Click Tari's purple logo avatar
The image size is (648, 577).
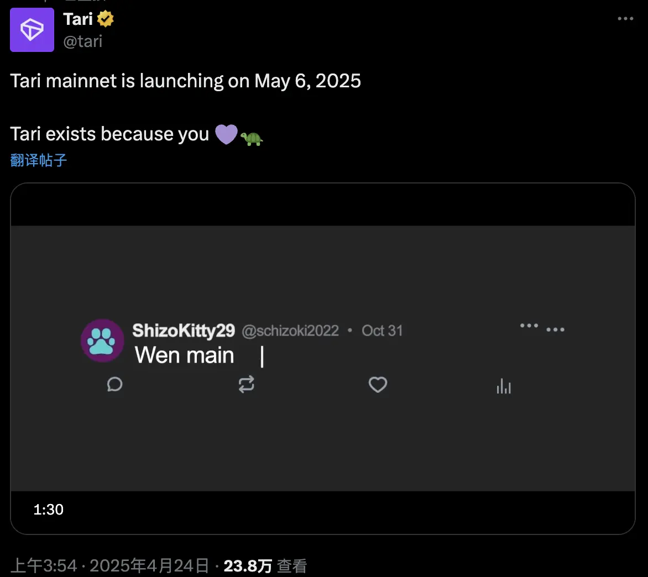32,30
